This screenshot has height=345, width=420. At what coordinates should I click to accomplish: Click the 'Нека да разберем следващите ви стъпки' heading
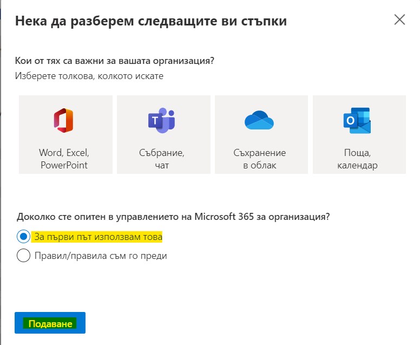click(151, 22)
